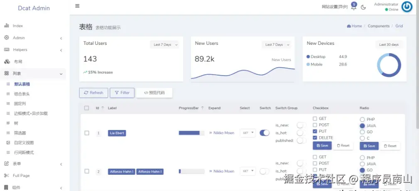Save the checkbox selection for Lia Ebert
419x191 pixels.
322,146
